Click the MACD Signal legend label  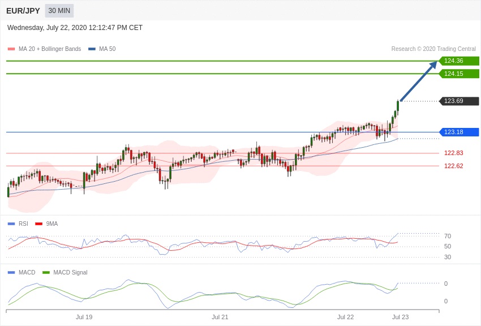coord(70,272)
